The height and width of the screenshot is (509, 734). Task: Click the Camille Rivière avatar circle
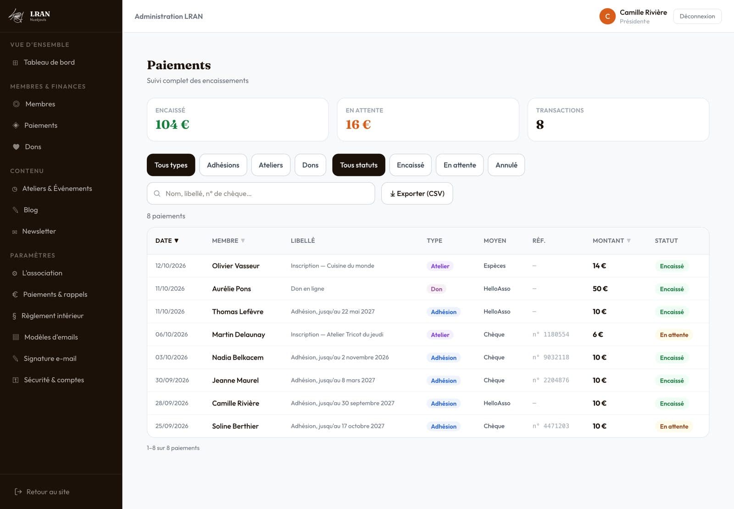tap(607, 16)
